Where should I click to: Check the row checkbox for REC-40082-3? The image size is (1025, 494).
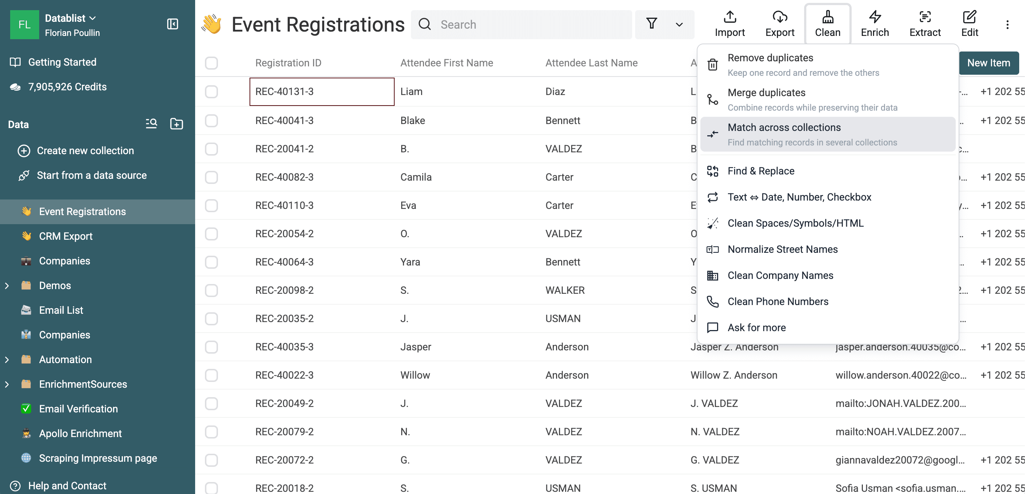click(211, 177)
